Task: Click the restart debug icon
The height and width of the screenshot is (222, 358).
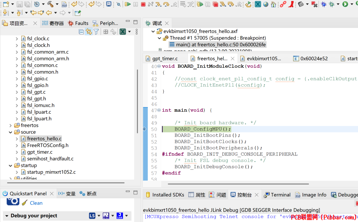Action: tap(248, 4)
